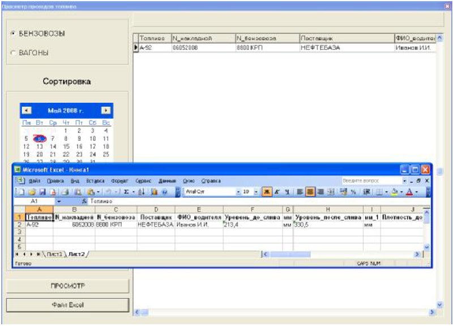The height and width of the screenshot is (326, 453).
Task: Open the font color picker arrow
Action: (x=416, y=192)
